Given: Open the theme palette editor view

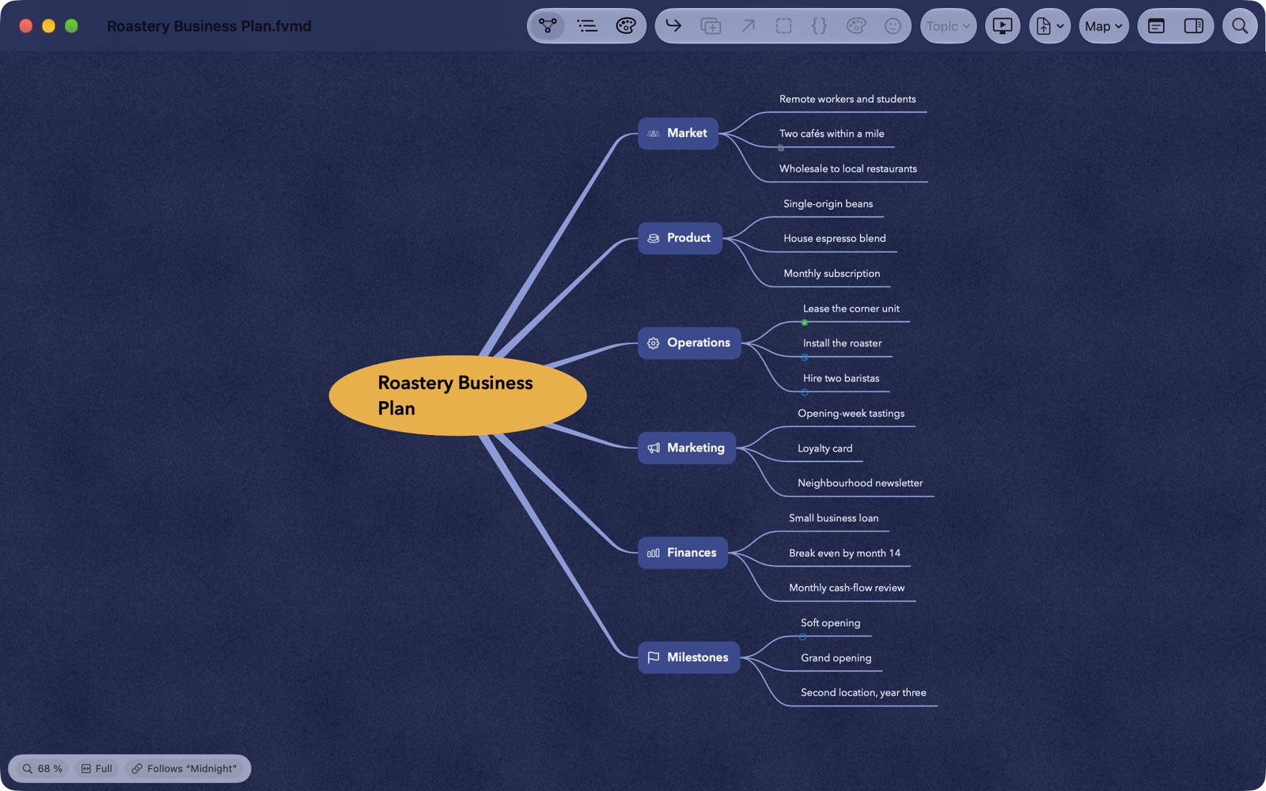Looking at the screenshot, I should [x=626, y=26].
